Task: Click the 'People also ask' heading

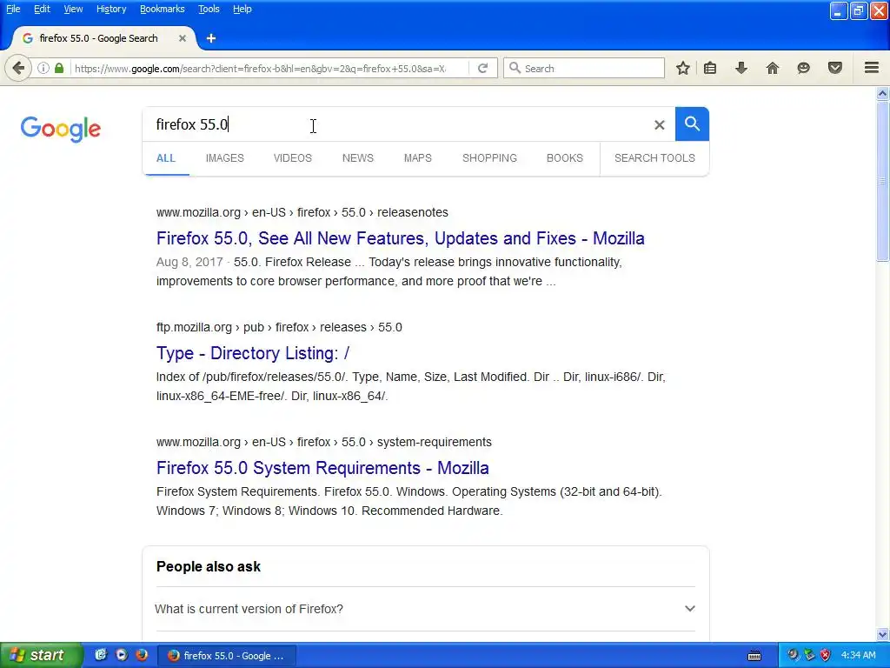Action: [209, 566]
